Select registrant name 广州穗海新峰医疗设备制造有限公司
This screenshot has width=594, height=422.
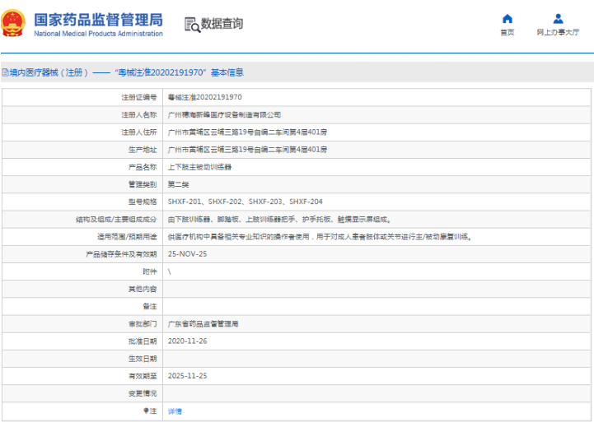pyautogui.click(x=224, y=114)
